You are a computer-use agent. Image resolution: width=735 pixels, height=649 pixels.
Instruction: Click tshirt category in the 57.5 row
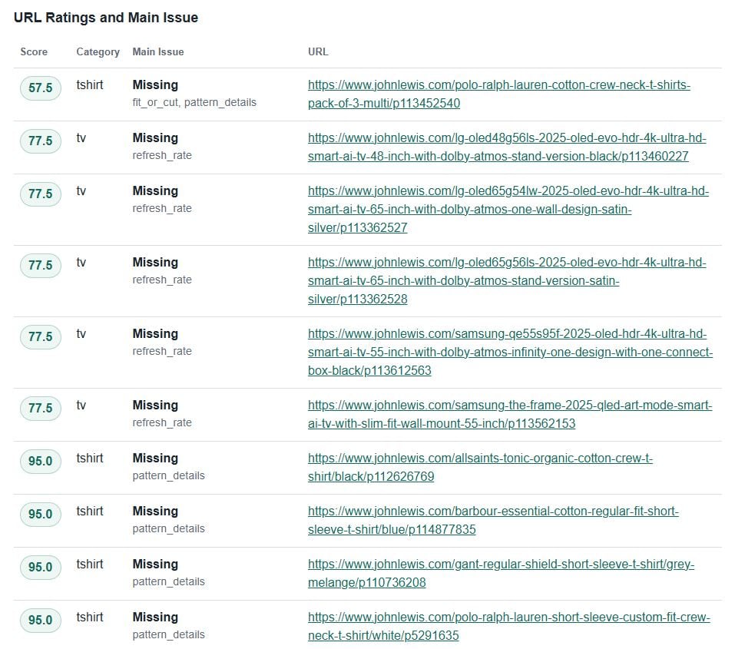90,85
